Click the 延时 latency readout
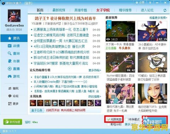The height and width of the screenshot is (134, 170). tap(31, 122)
